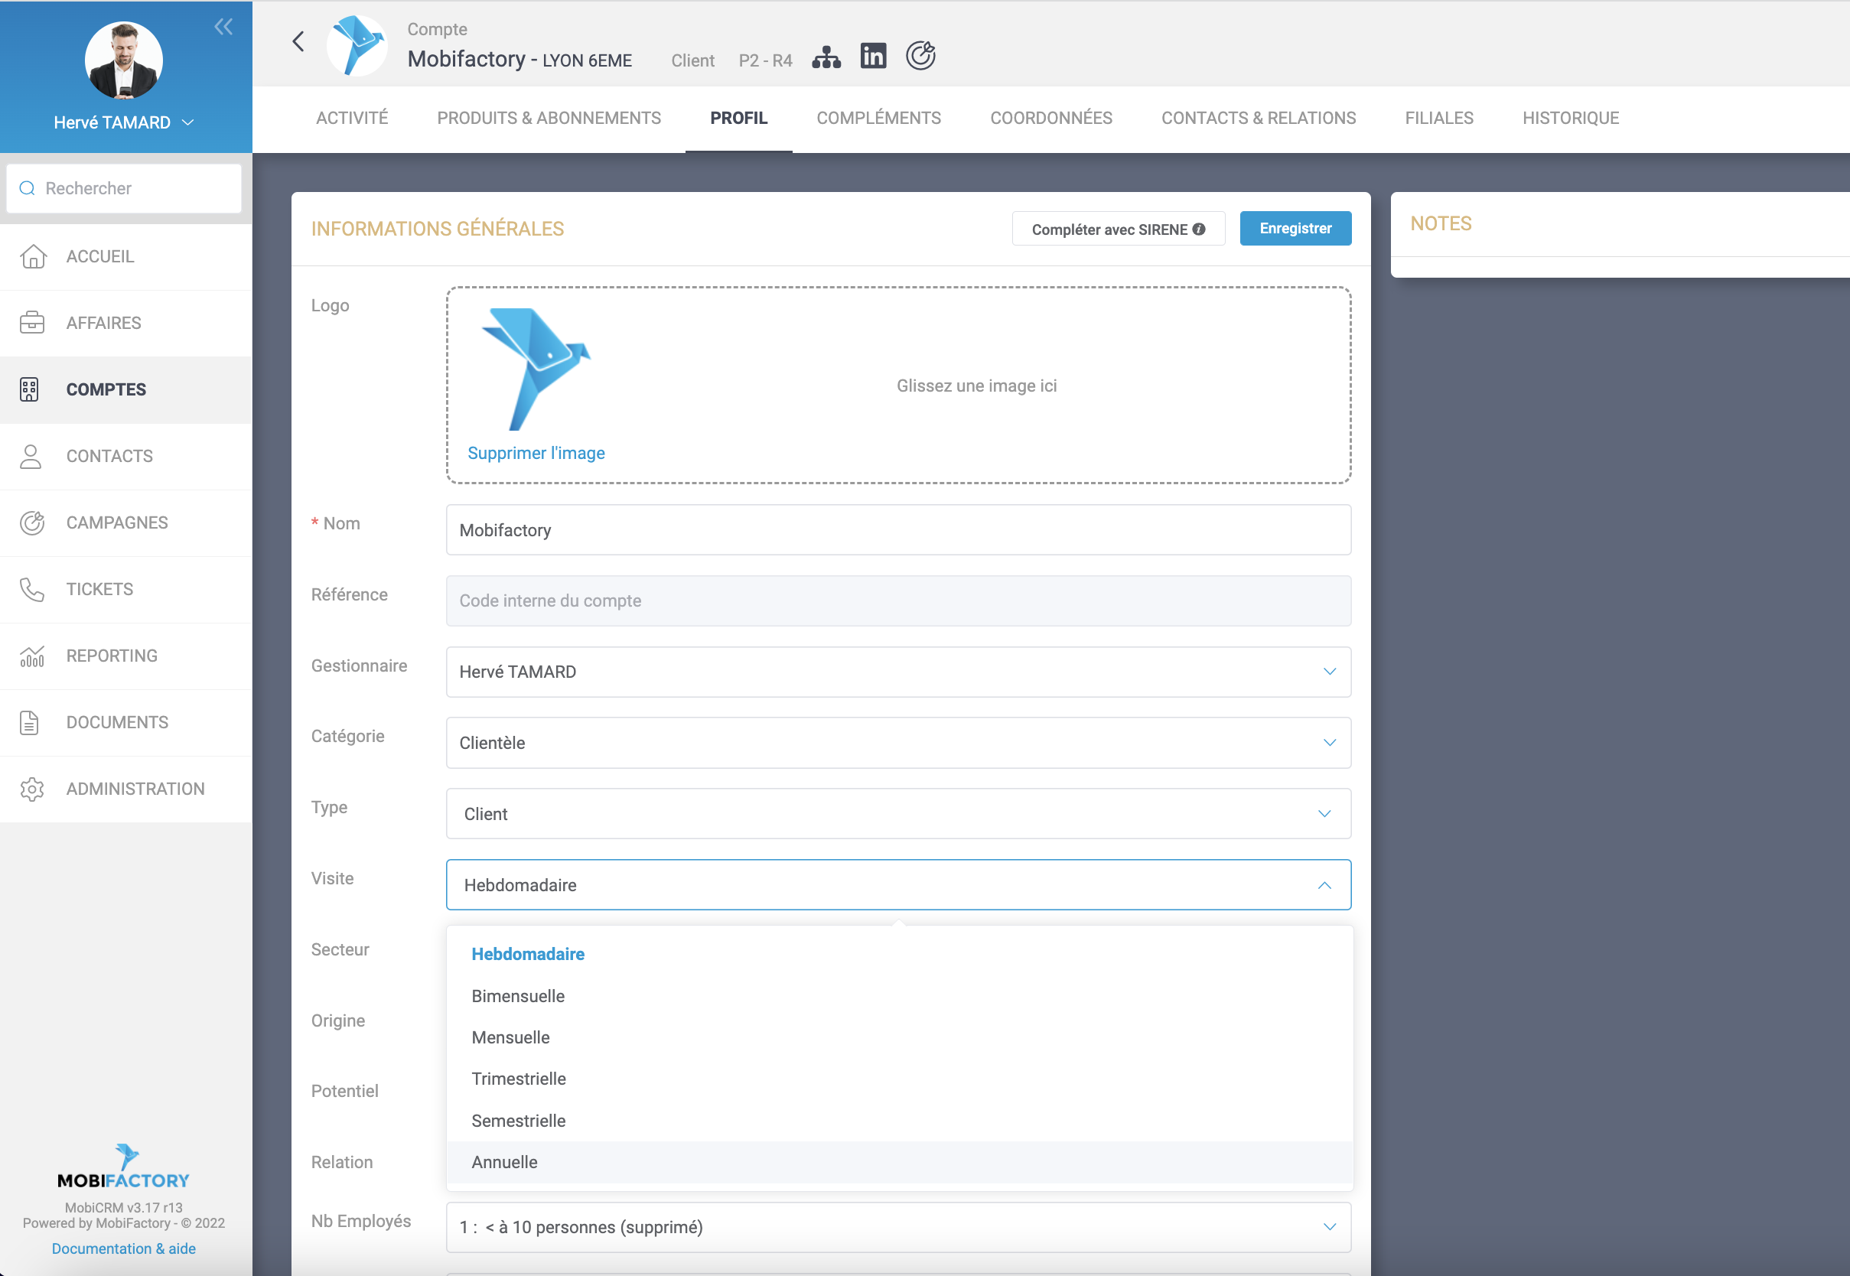Switch to the Coordonnées tab
Image resolution: width=1850 pixels, height=1276 pixels.
pos(1050,119)
